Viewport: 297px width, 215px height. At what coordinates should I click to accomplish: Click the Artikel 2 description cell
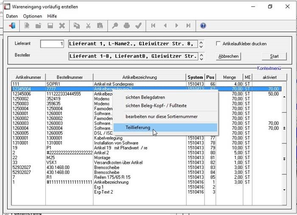point(102,153)
